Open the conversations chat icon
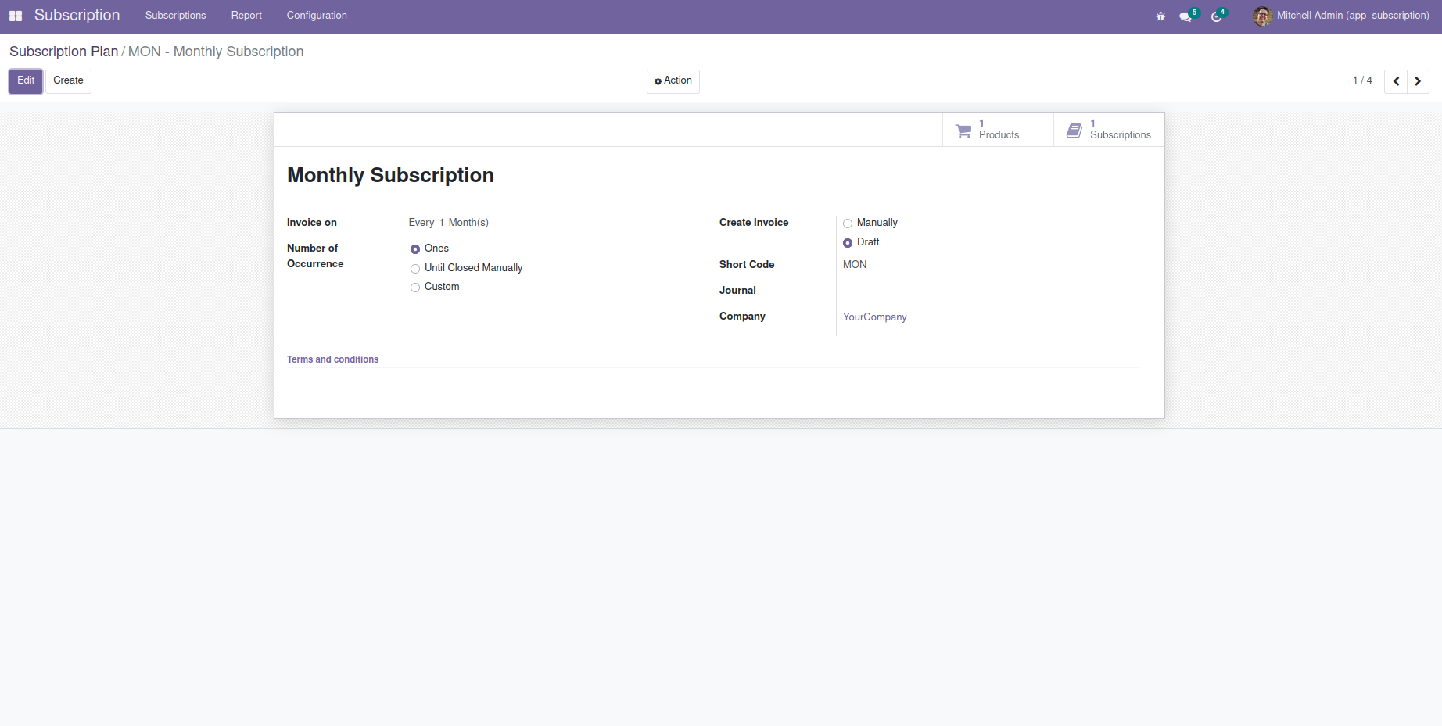Viewport: 1442px width, 726px height. tap(1186, 16)
